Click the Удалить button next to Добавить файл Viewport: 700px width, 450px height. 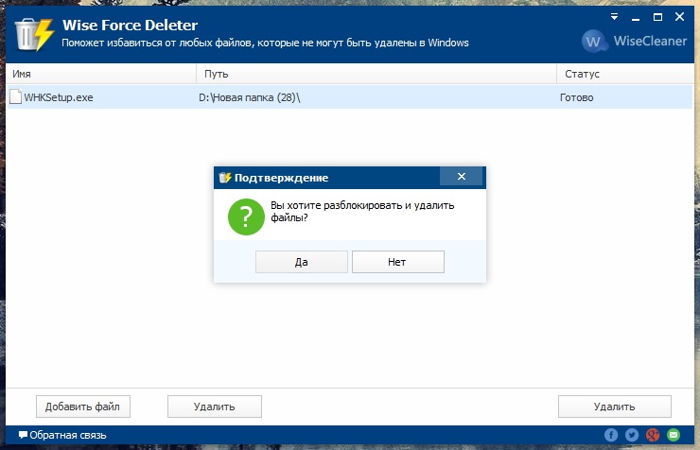215,407
